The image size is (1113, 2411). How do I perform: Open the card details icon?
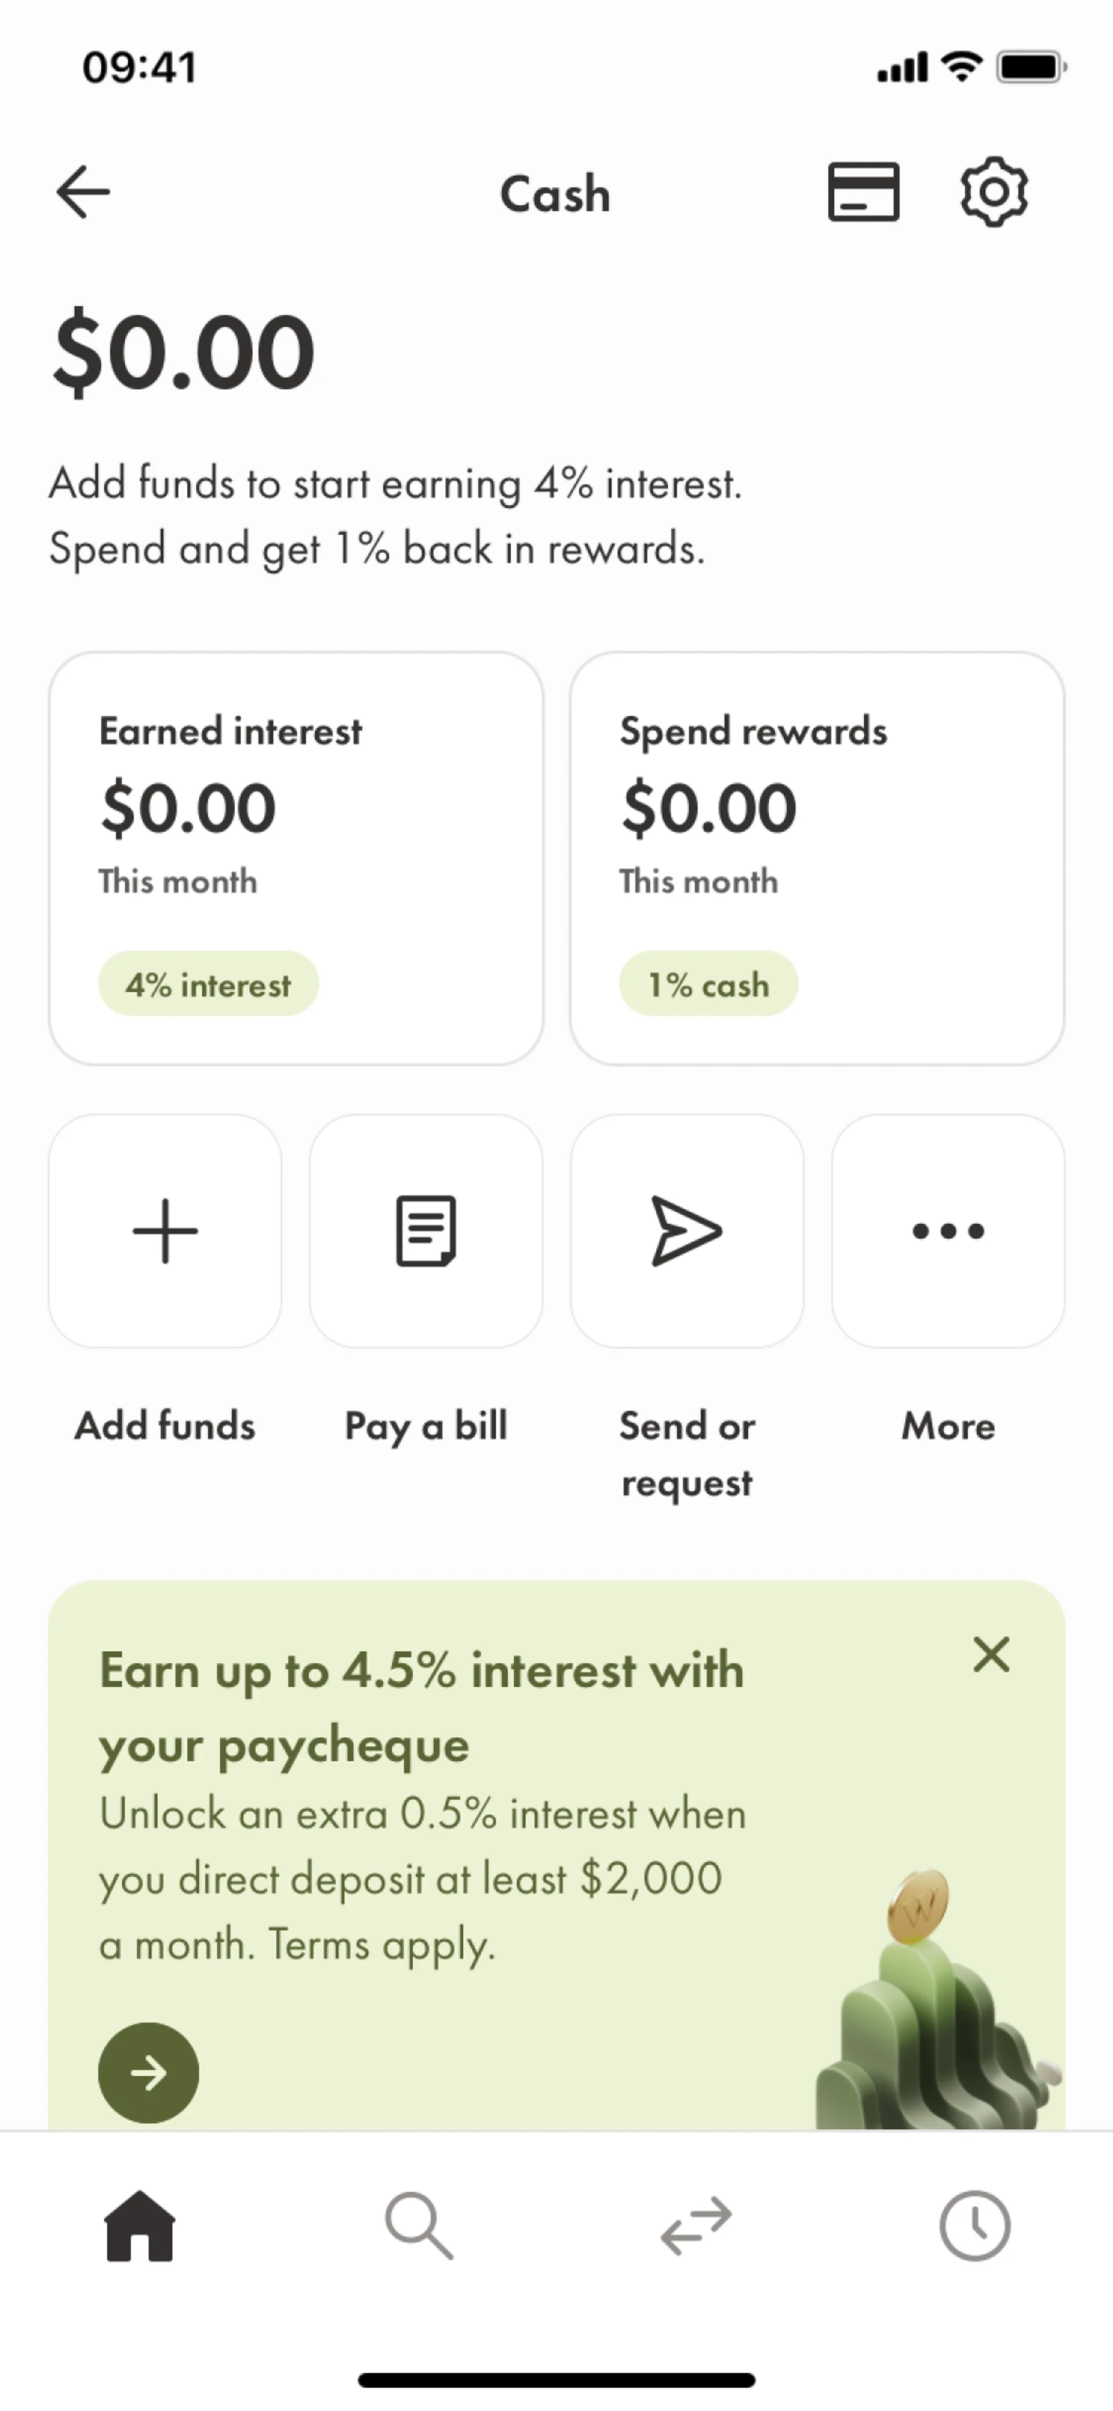863,192
